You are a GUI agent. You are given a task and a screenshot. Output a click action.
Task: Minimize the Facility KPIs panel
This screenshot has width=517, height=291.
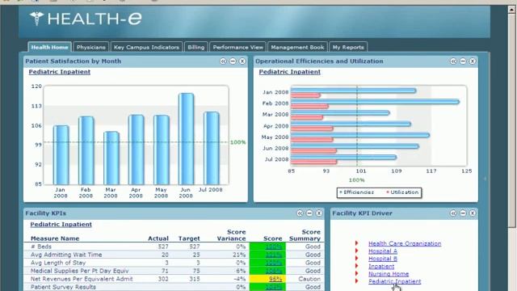[309, 213]
